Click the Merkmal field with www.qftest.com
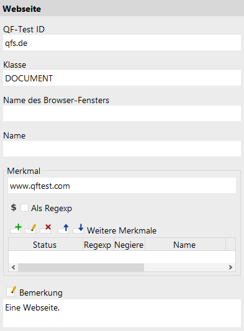Image resolution: width=244 pixels, height=331 pixels. click(122, 185)
